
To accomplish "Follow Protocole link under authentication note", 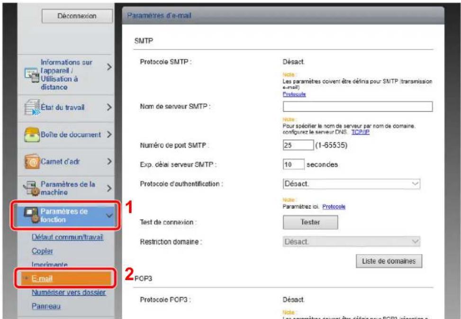I will 334,207.
